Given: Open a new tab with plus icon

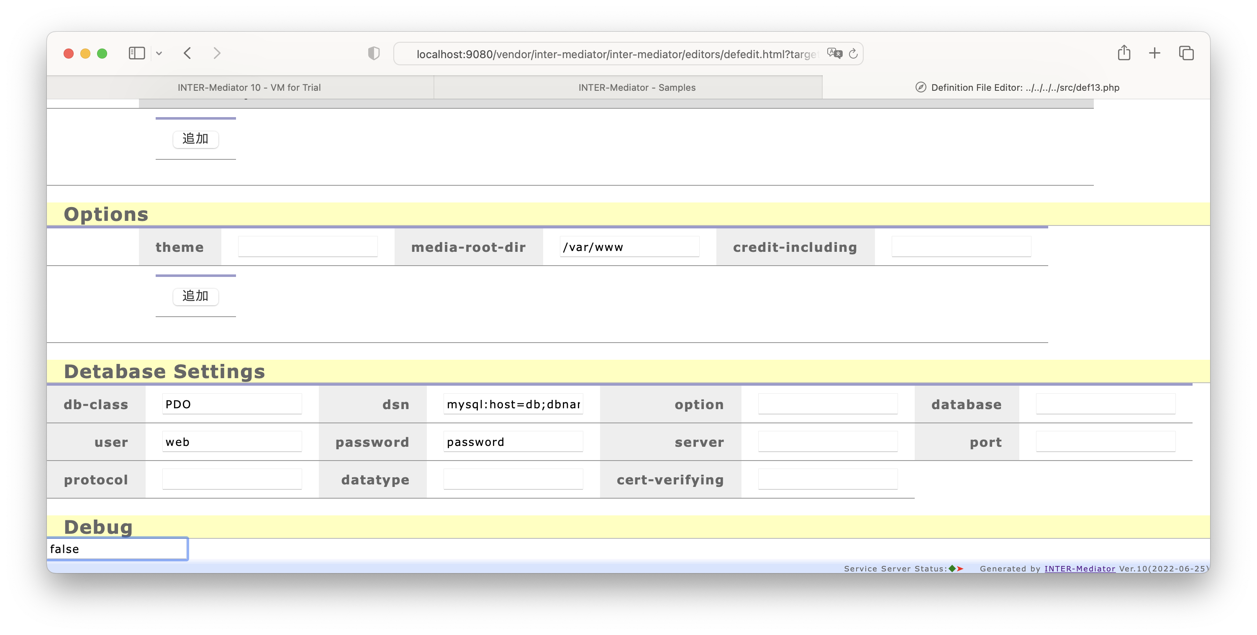Looking at the screenshot, I should (1154, 53).
